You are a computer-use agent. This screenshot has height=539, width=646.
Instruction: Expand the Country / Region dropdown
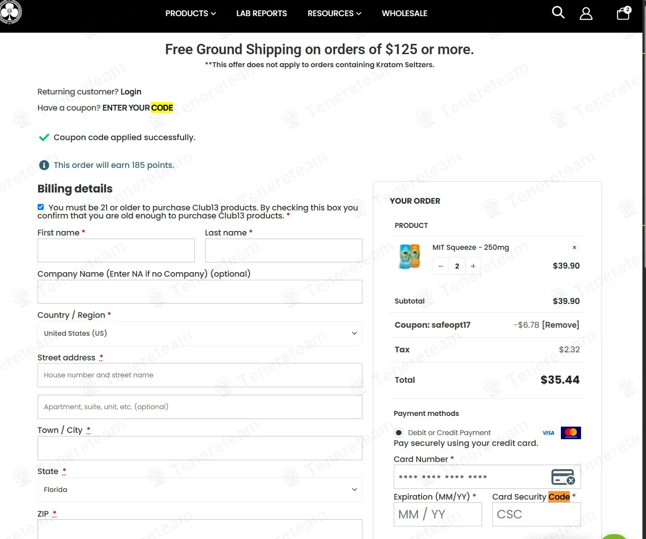[x=200, y=333]
